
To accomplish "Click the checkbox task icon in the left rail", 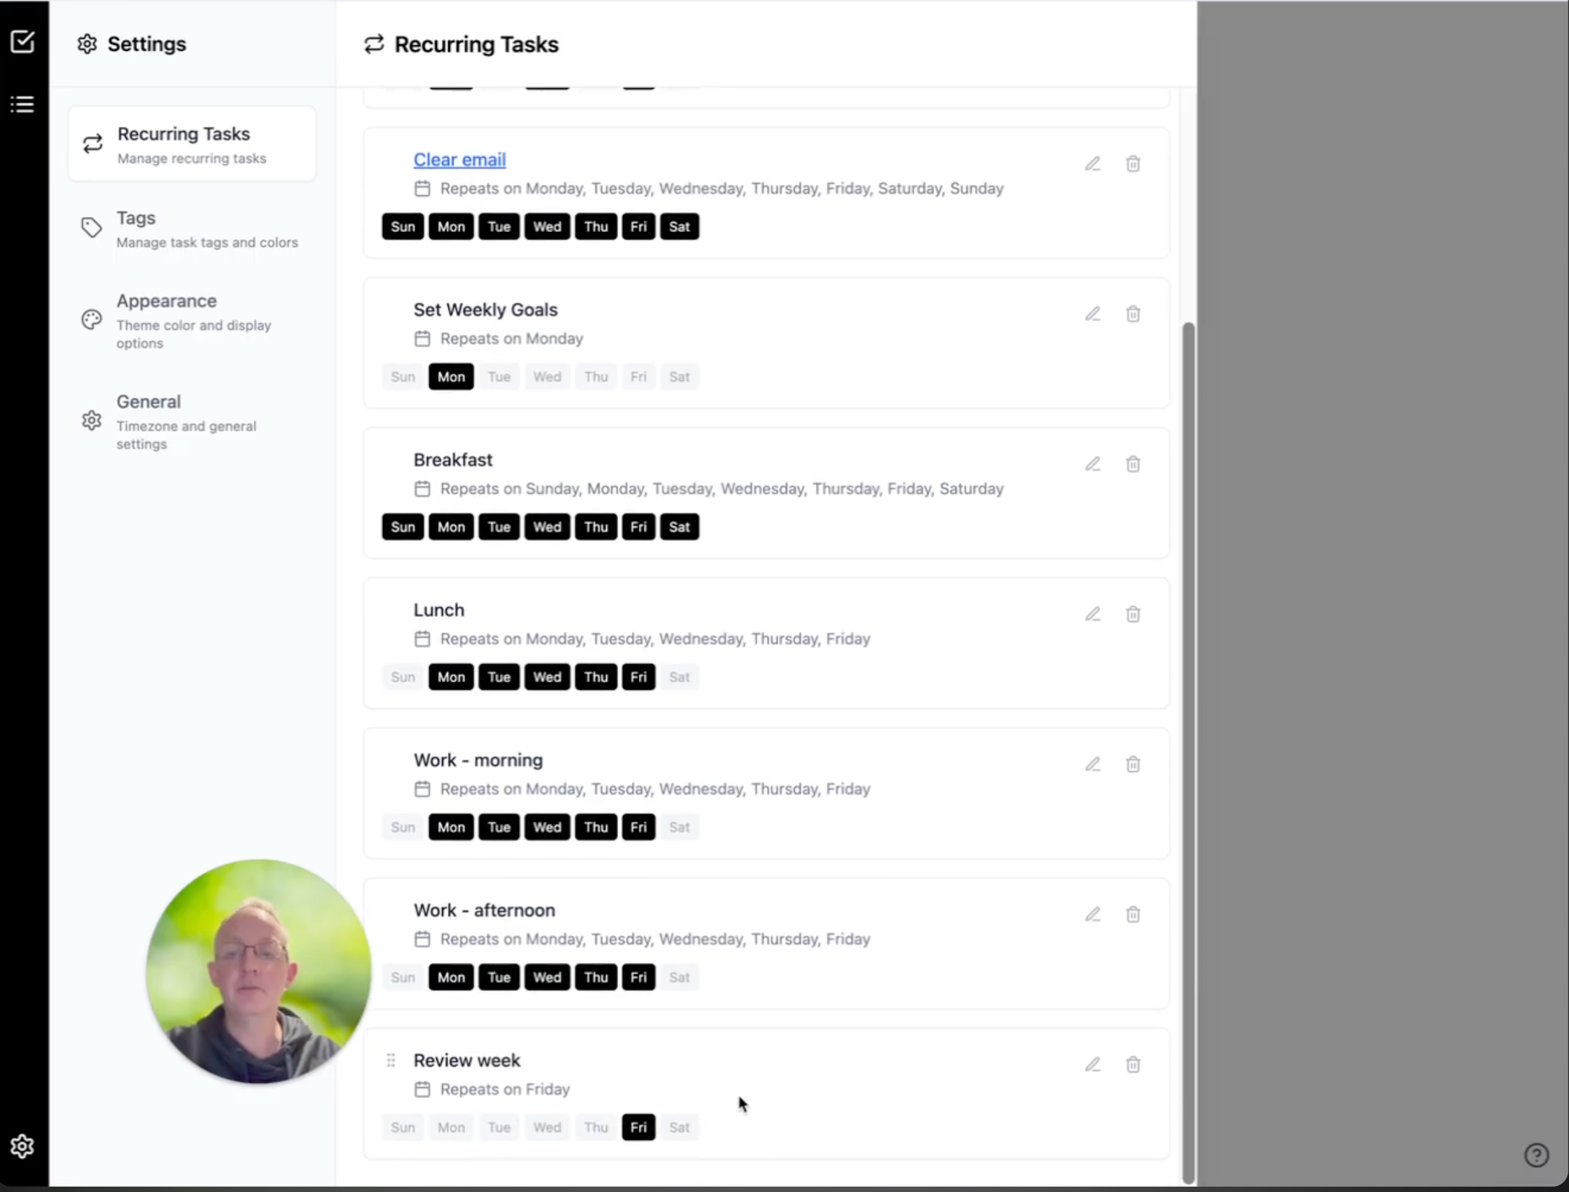I will [x=23, y=42].
